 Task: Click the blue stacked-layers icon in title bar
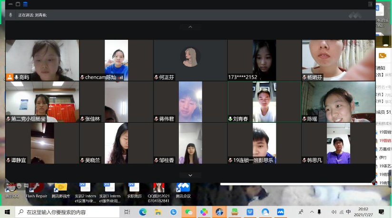(26, 4)
